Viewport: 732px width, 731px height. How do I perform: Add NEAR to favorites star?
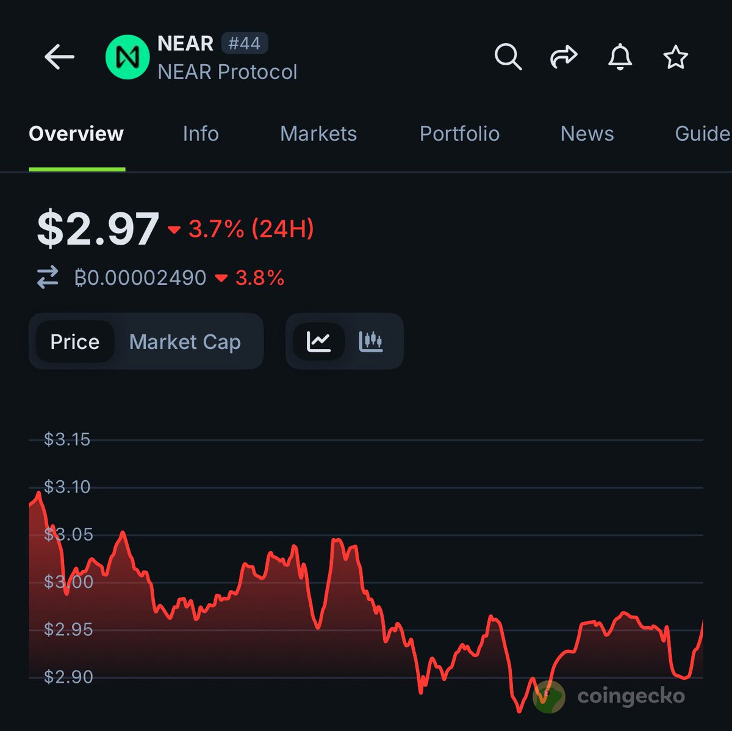click(x=675, y=58)
